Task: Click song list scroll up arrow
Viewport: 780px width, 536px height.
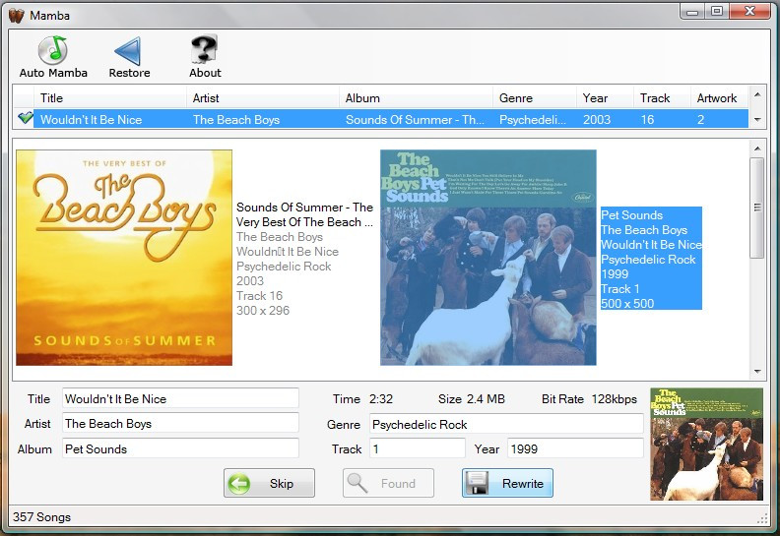Action: pos(757,94)
